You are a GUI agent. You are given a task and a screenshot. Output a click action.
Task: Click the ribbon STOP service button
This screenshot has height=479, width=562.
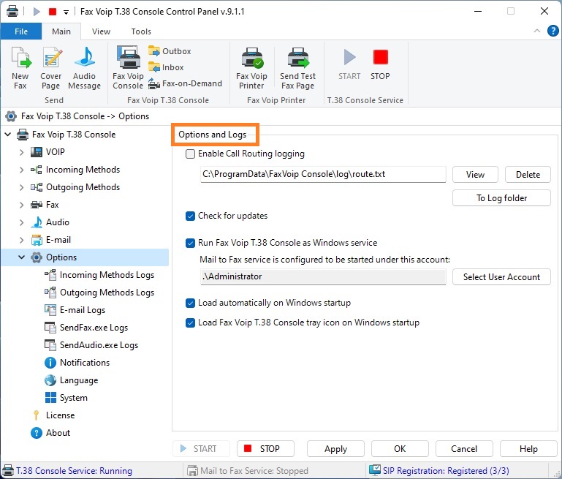380,64
